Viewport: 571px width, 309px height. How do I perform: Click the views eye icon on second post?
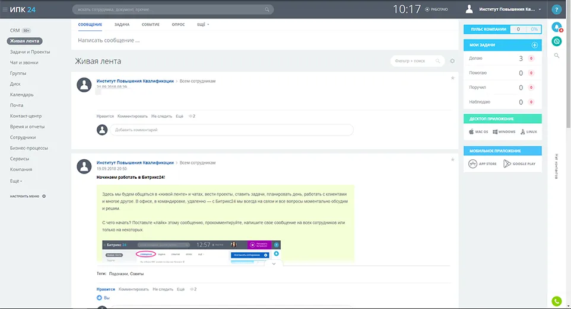point(192,289)
